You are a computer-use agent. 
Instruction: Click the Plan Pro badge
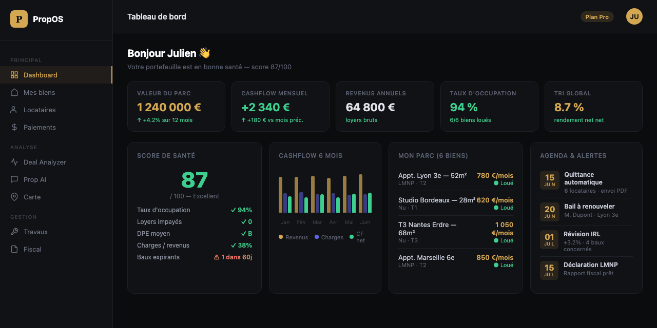[597, 17]
